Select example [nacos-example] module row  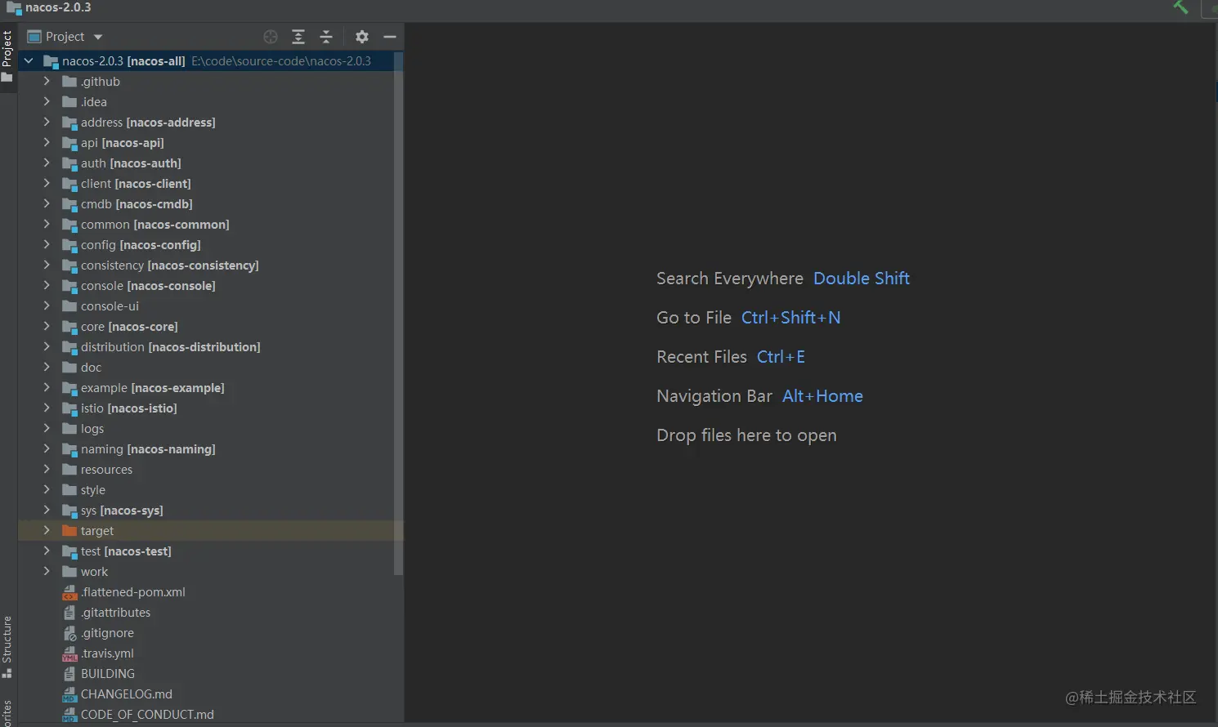206,388
